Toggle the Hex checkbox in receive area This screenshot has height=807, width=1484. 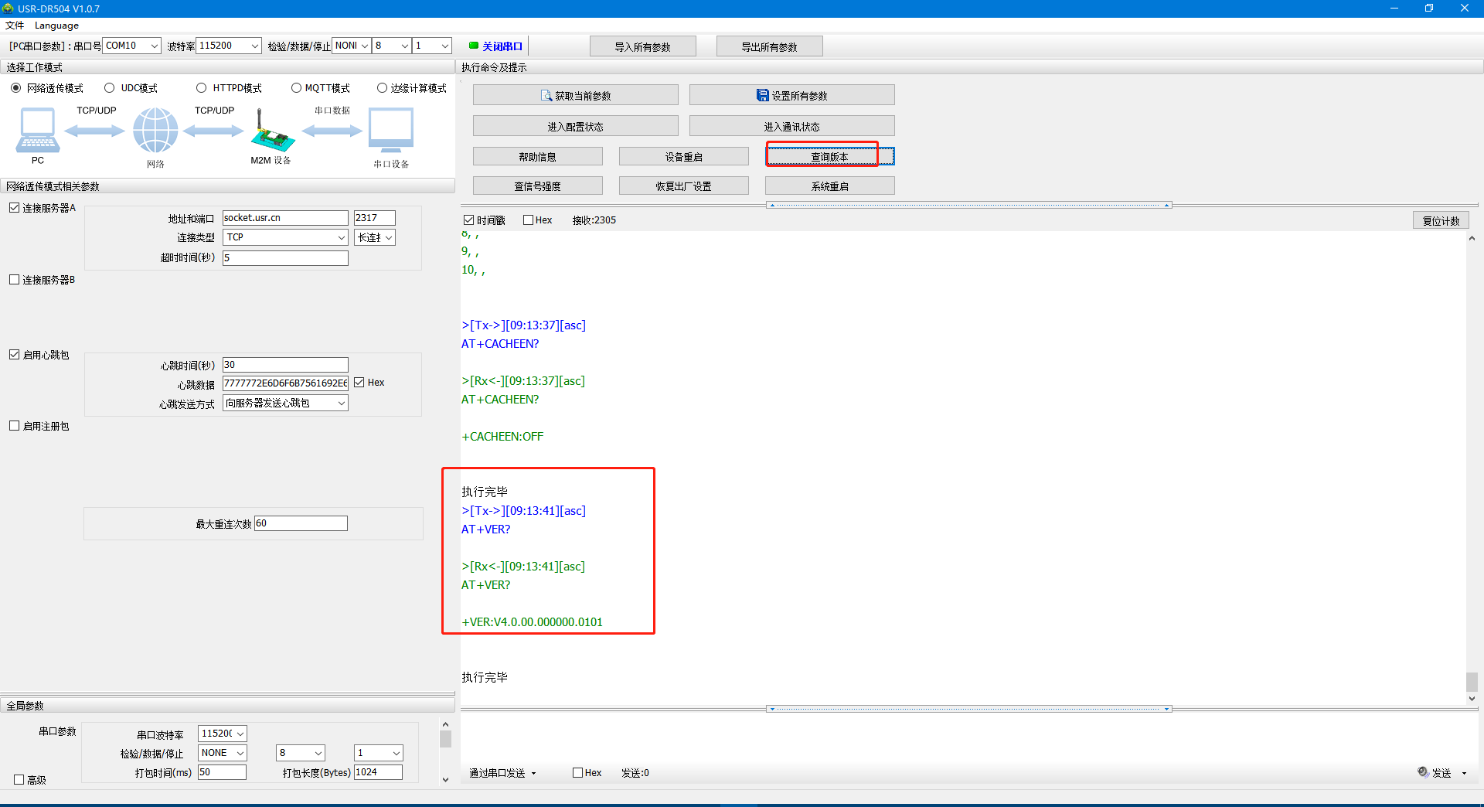pyautogui.click(x=529, y=220)
